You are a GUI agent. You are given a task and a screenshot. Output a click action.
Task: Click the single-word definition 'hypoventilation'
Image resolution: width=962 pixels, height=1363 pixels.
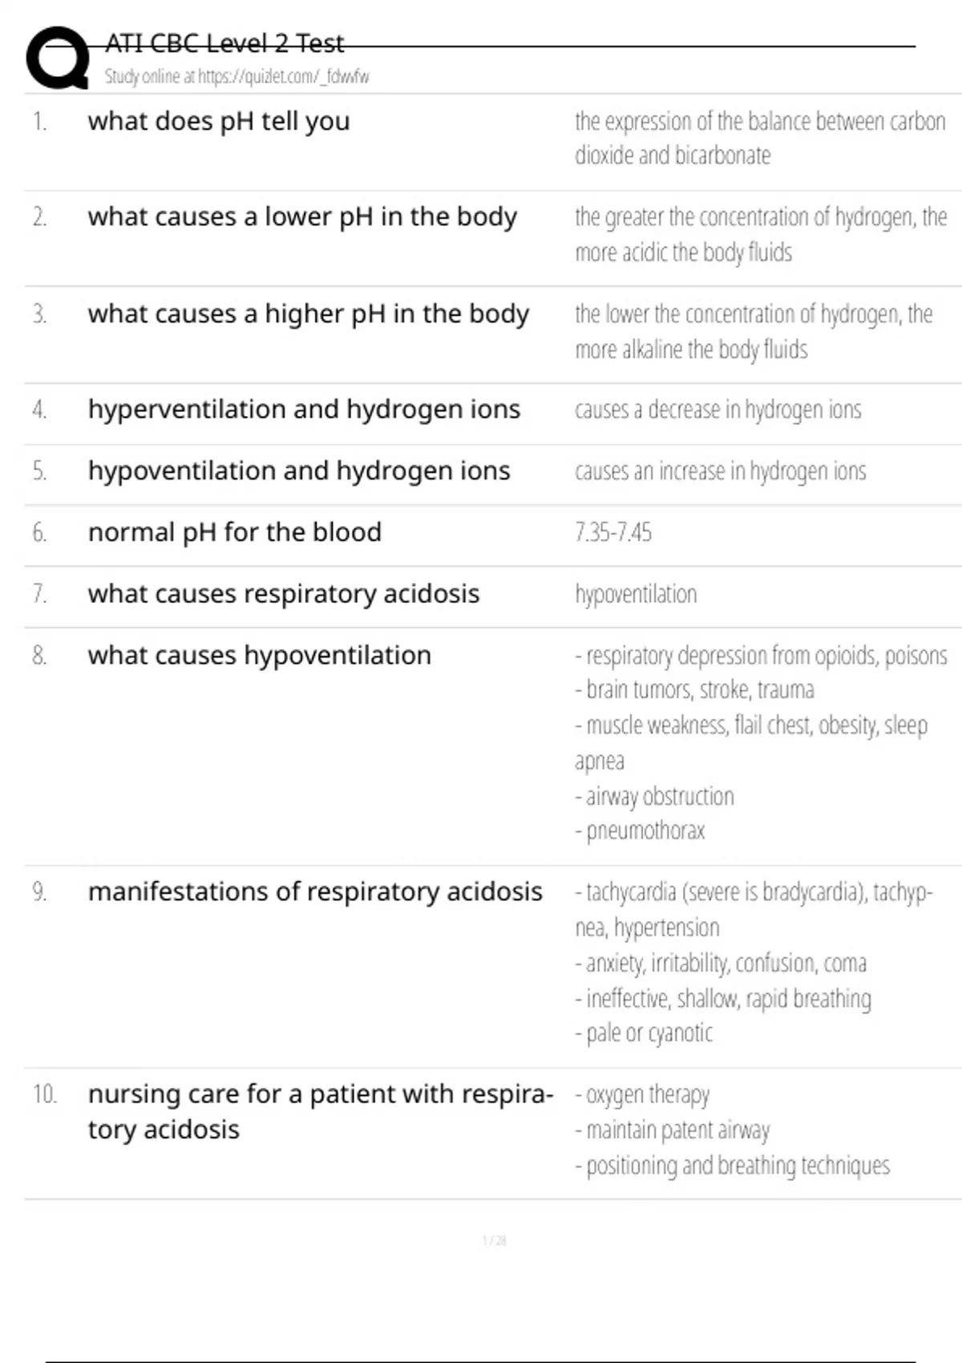tap(636, 595)
